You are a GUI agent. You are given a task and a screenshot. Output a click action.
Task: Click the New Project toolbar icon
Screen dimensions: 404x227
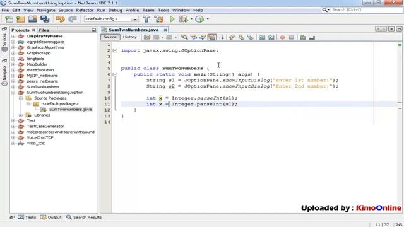coord(21,19)
